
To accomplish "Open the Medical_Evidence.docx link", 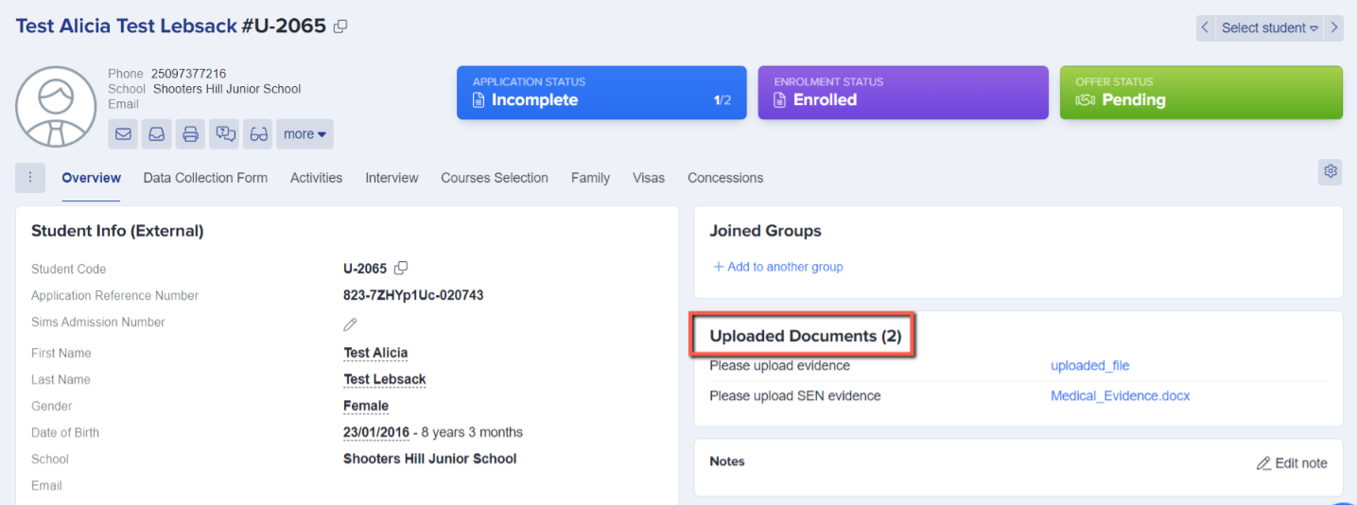I will (x=1121, y=396).
